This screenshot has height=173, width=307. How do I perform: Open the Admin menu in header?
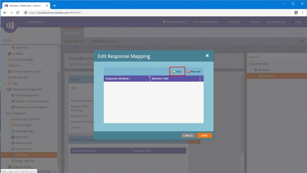pos(254,22)
